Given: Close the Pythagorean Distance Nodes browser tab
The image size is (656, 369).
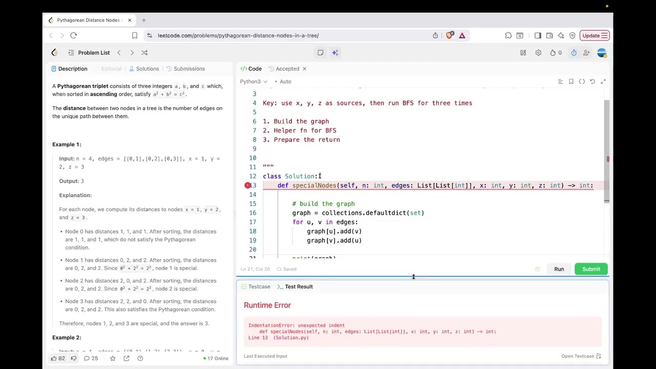Looking at the screenshot, I should pos(130,20).
